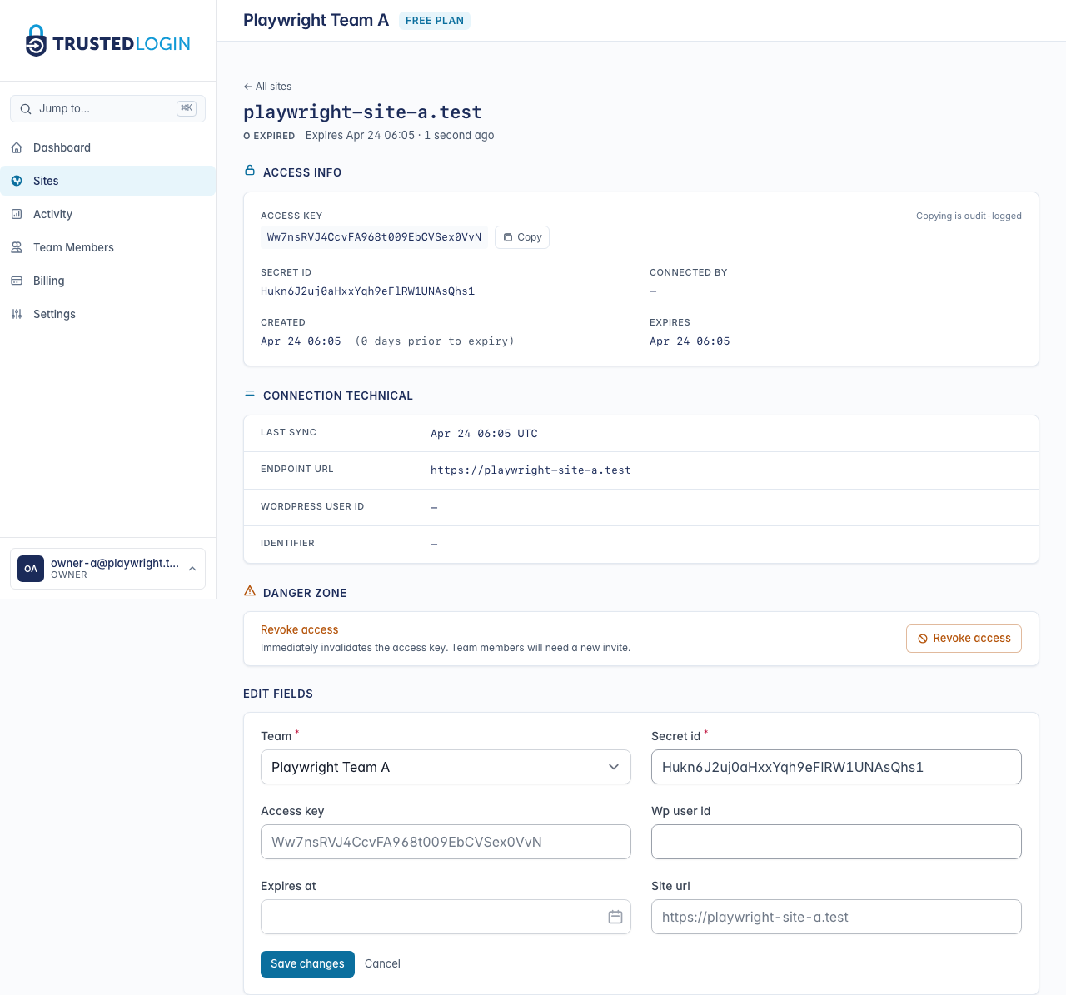
Task: Open the Team Members section
Action: pyautogui.click(x=73, y=247)
